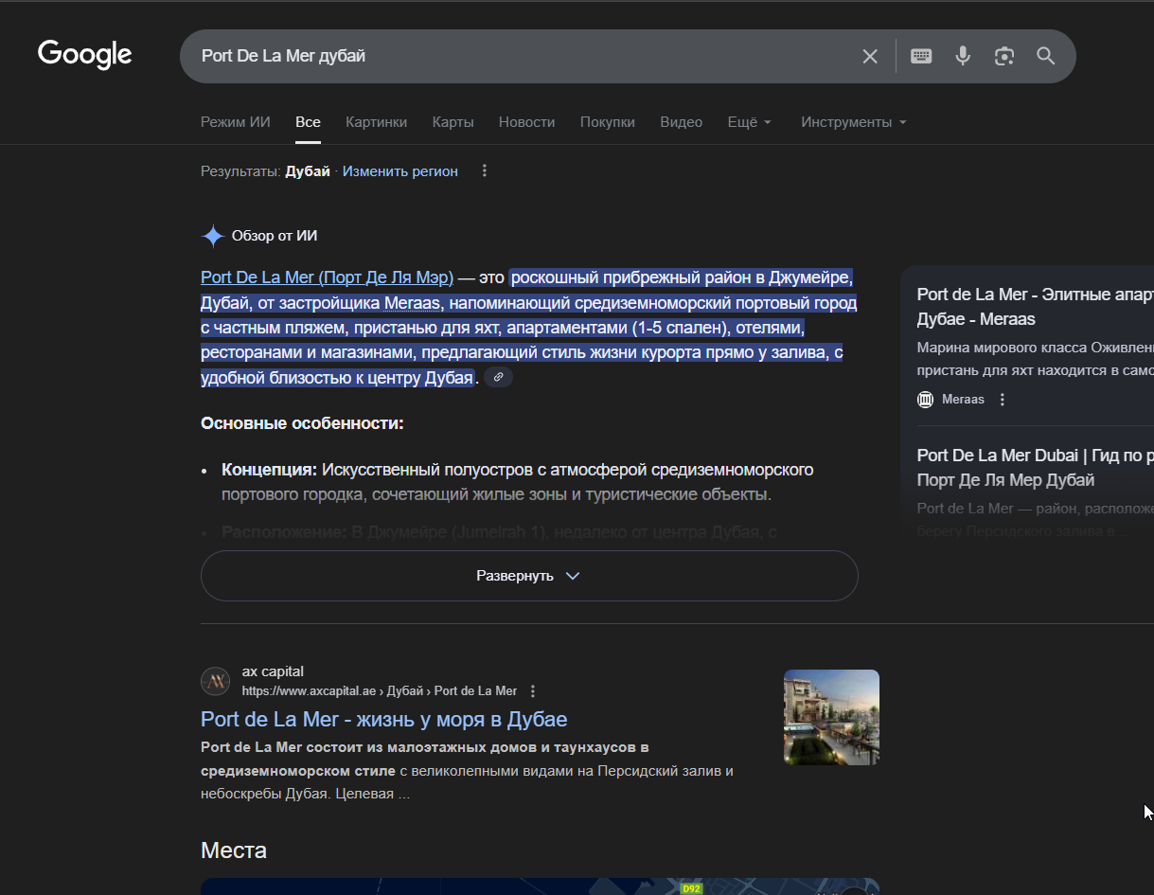Open Port de La Mer - Элитные апартаменты card

pyautogui.click(x=1036, y=307)
